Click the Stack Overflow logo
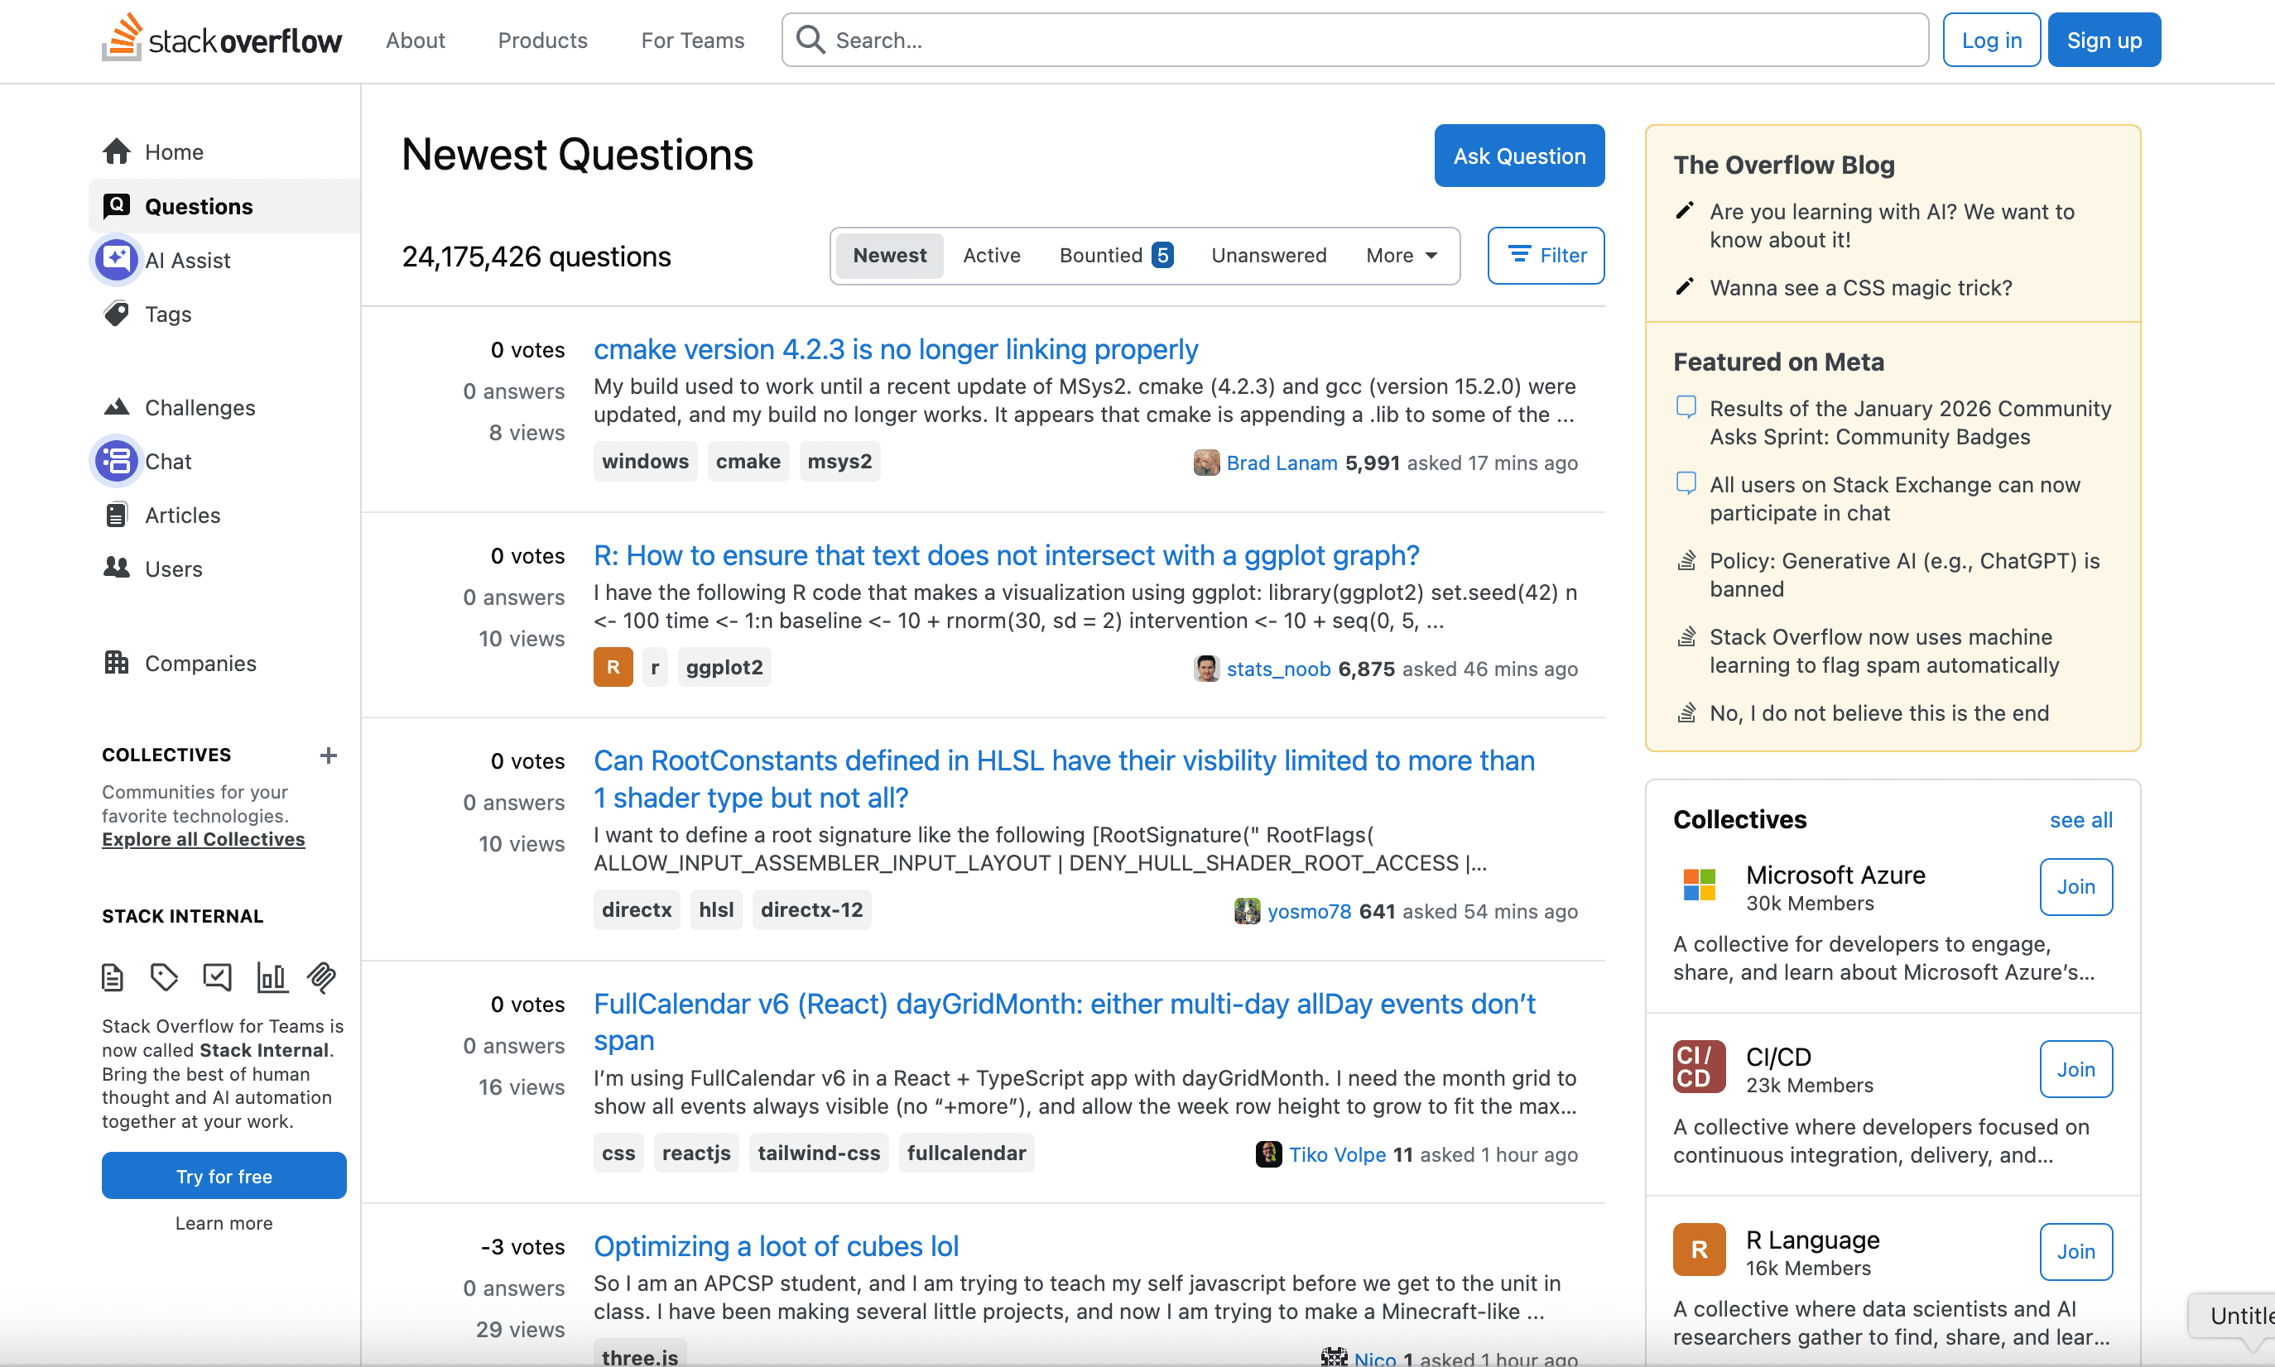Image resolution: width=2275 pixels, height=1367 pixels. click(221, 39)
